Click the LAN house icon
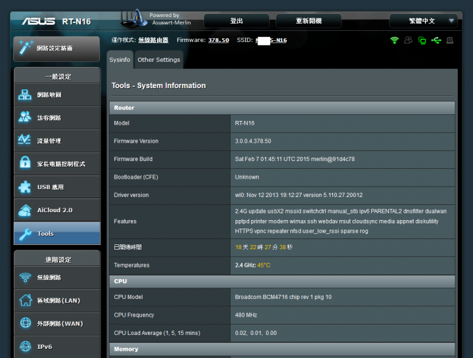Screen dimensions: 473x358 (26, 300)
